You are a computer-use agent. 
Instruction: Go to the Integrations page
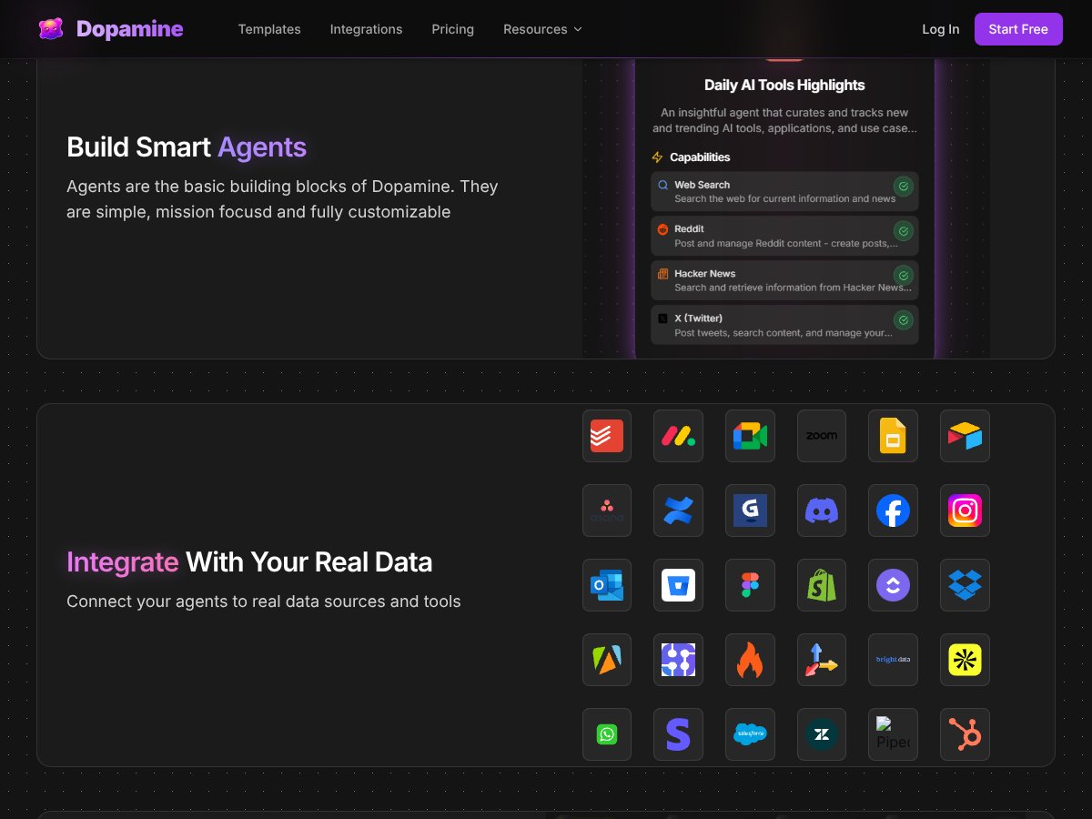coord(366,28)
